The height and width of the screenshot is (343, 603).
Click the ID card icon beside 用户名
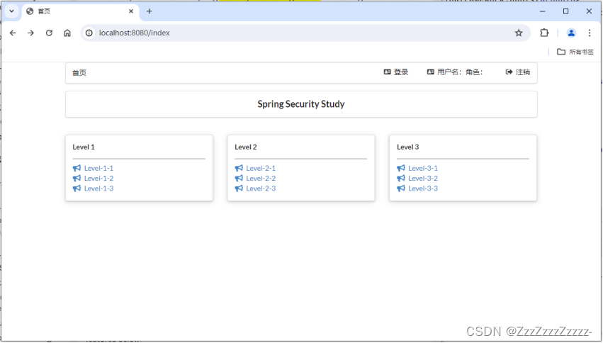click(430, 72)
